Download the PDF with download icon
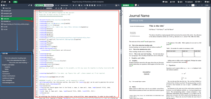Viewport: 211px width, 99px height. coord(138,5)
